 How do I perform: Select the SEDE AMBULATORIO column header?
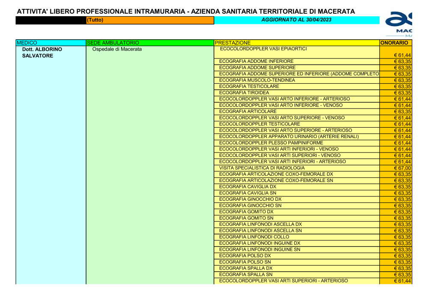pos(149,43)
